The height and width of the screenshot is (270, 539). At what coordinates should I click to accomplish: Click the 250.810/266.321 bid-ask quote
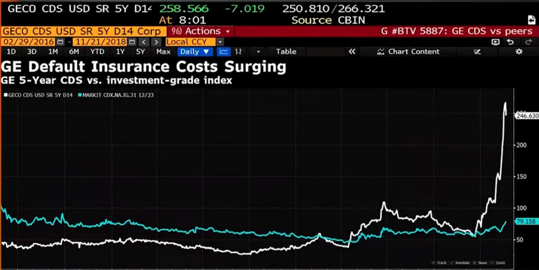pyautogui.click(x=333, y=9)
